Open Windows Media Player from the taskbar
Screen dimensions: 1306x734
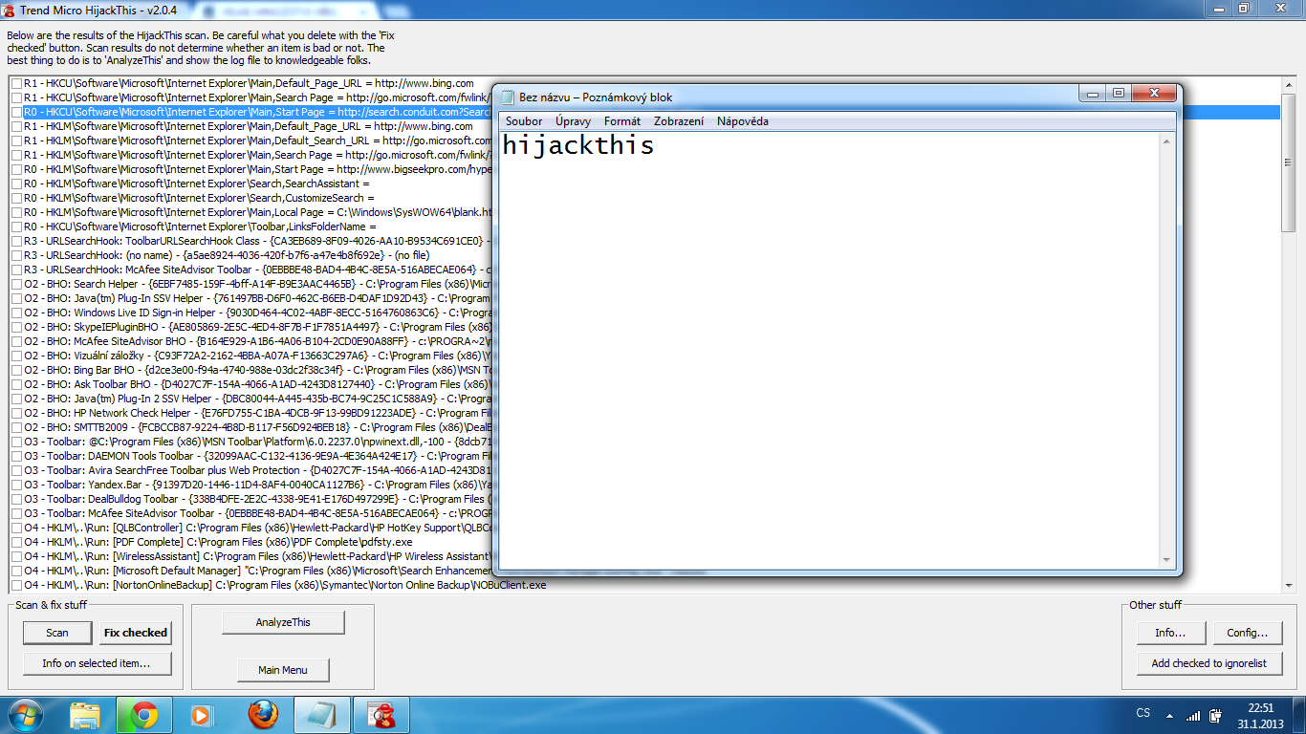coord(202,715)
